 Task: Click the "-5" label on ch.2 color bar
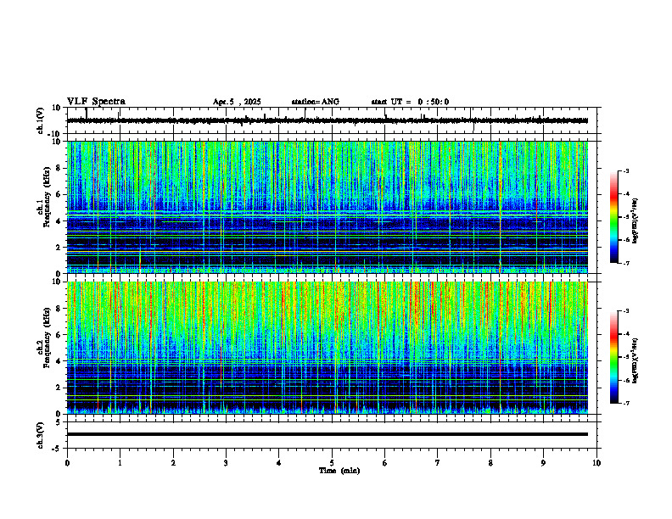click(x=625, y=357)
